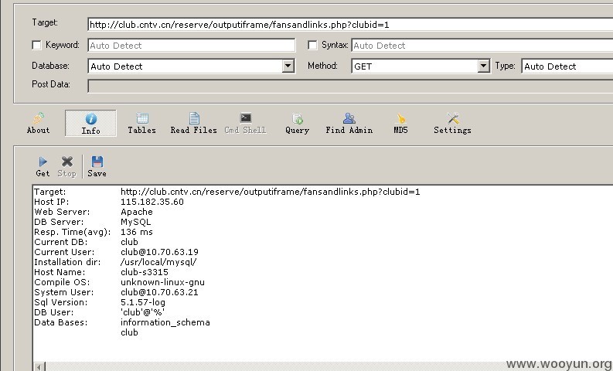This screenshot has height=371, width=613.
Task: Open the Query tool
Action: pyautogui.click(x=297, y=124)
